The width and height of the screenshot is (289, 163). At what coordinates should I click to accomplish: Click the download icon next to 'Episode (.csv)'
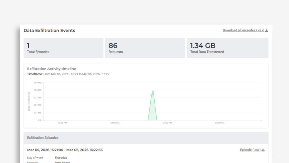263,150
